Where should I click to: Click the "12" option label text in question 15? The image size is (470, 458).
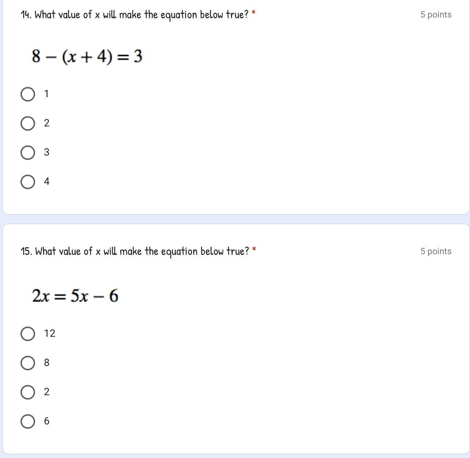(x=50, y=333)
